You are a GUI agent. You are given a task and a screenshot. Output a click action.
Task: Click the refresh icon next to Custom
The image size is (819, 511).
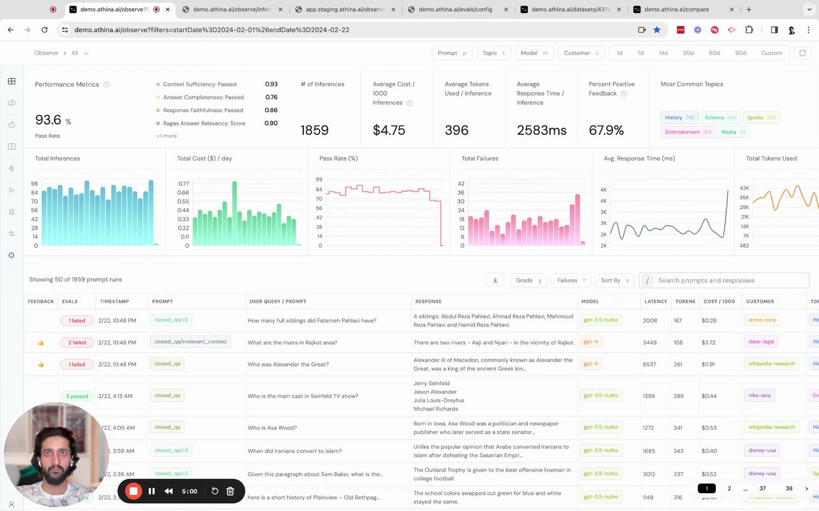802,53
